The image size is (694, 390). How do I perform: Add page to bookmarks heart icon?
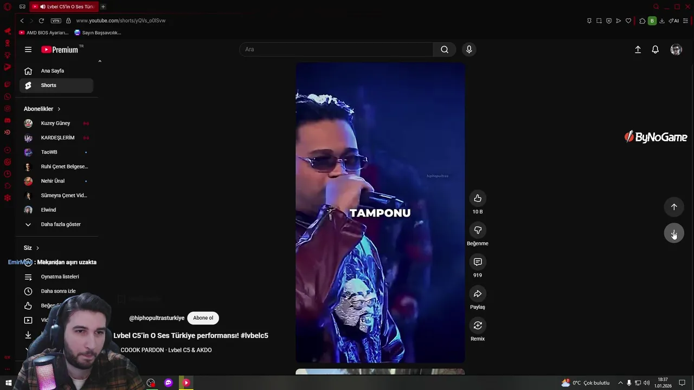coord(628,21)
